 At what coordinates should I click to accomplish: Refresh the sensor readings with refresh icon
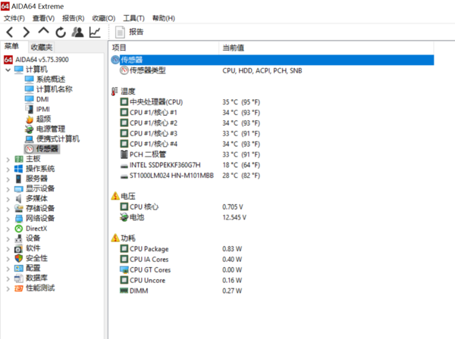point(61,33)
